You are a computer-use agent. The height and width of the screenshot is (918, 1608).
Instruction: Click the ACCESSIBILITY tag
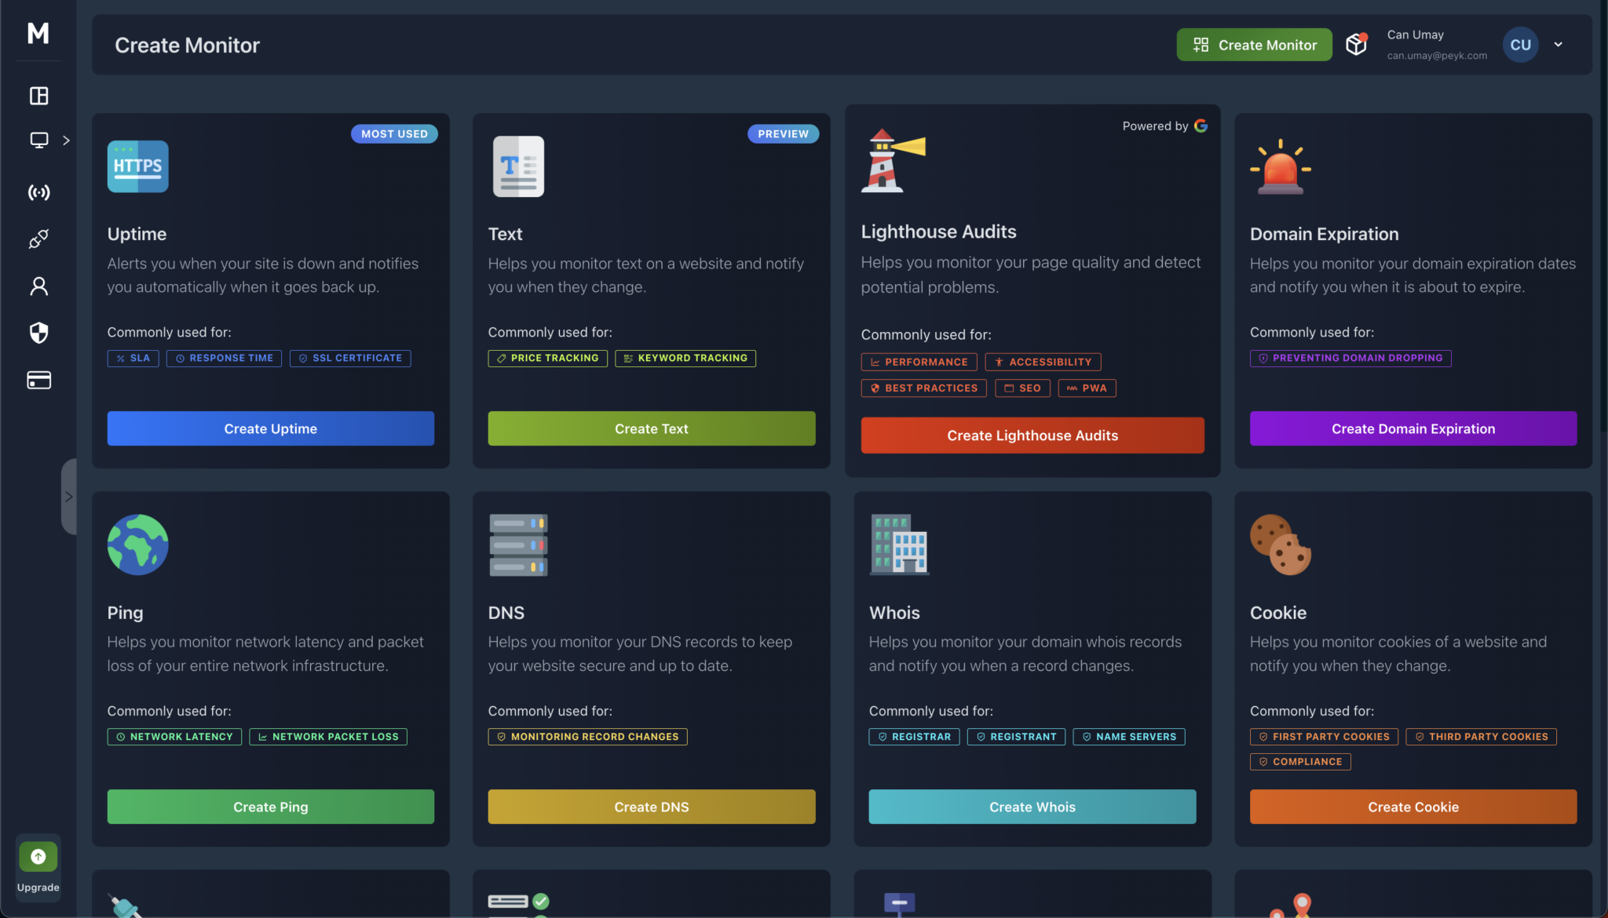point(1043,362)
